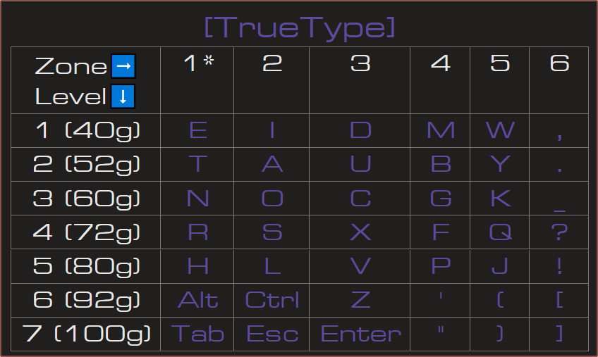The height and width of the screenshot is (357, 598).
Task: Click the down arrow icon beside Level
Action: click(123, 96)
